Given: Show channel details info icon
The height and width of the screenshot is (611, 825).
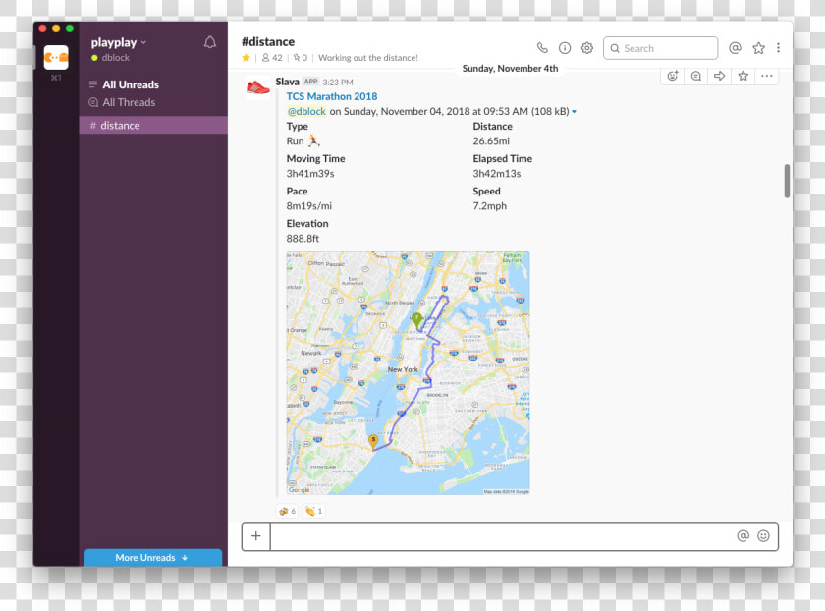Looking at the screenshot, I should pos(565,48).
